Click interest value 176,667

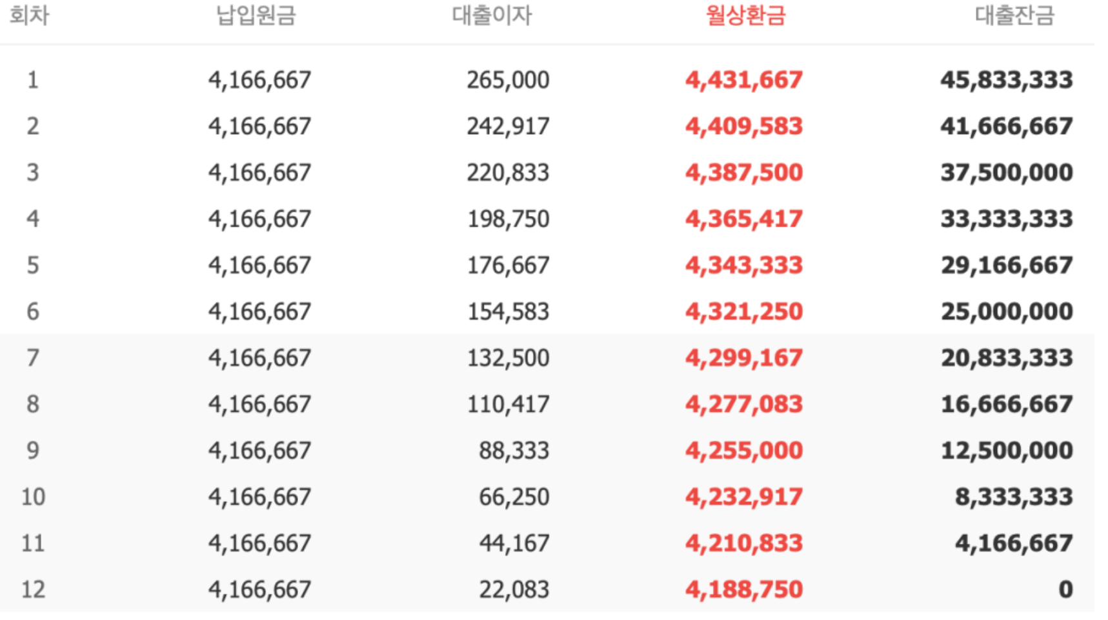(509, 266)
